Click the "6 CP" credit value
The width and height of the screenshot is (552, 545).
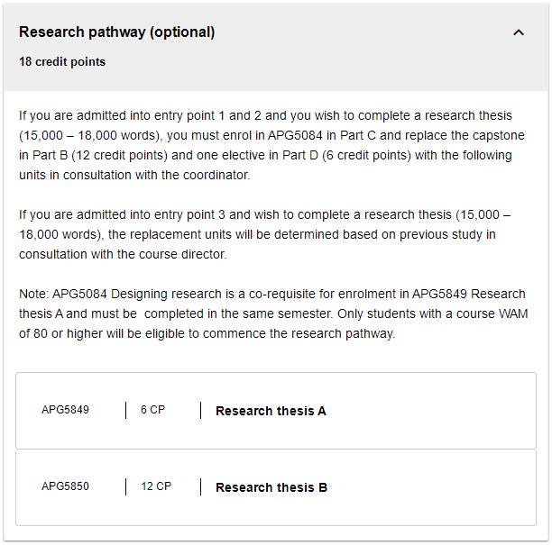[152, 410]
